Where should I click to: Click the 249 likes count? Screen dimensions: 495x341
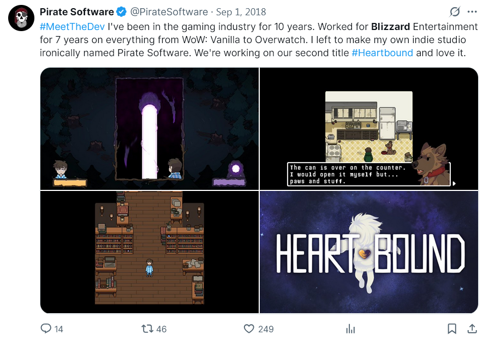pos(266,329)
